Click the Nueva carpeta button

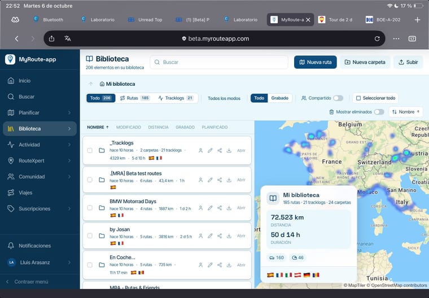[365, 62]
